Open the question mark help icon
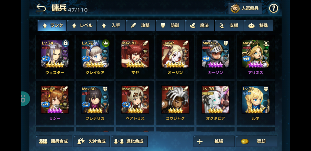 (x=273, y=8)
